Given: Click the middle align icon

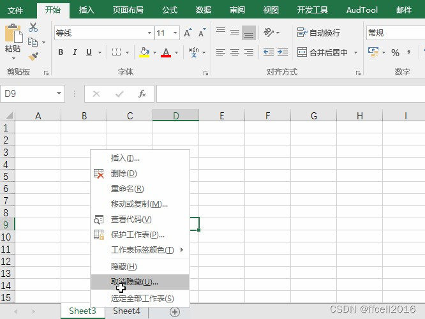Looking at the screenshot, I should pos(235,33).
